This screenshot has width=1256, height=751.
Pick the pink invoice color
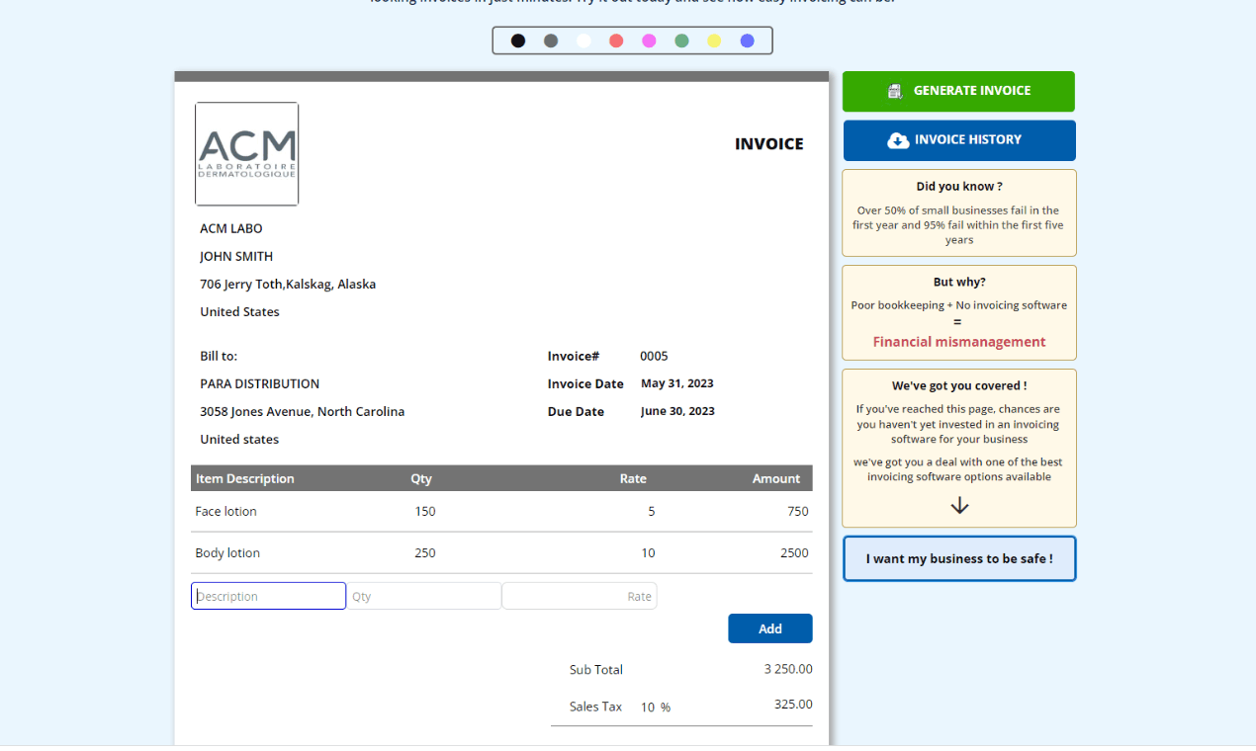[649, 41]
